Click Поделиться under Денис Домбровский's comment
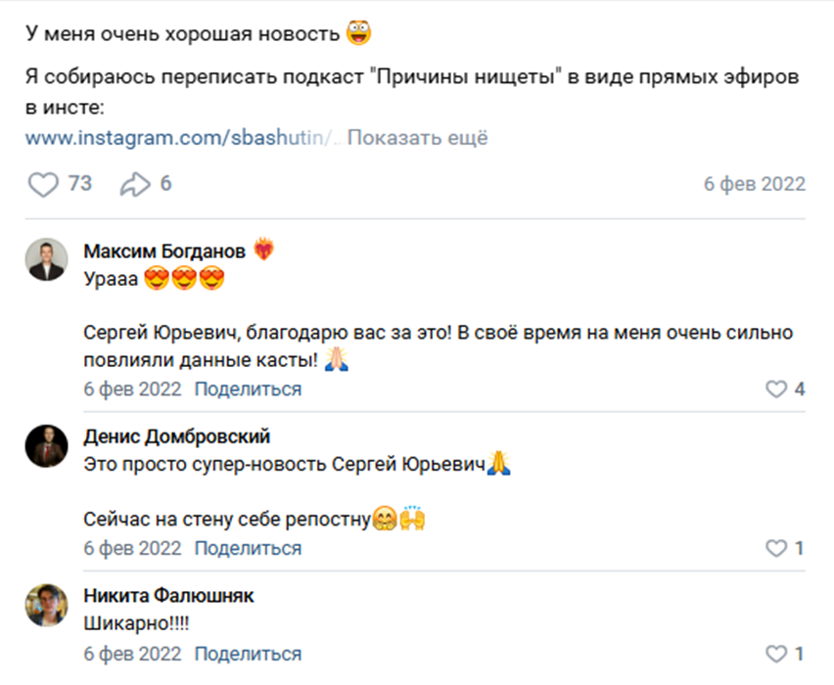834x685 pixels. 248,549
